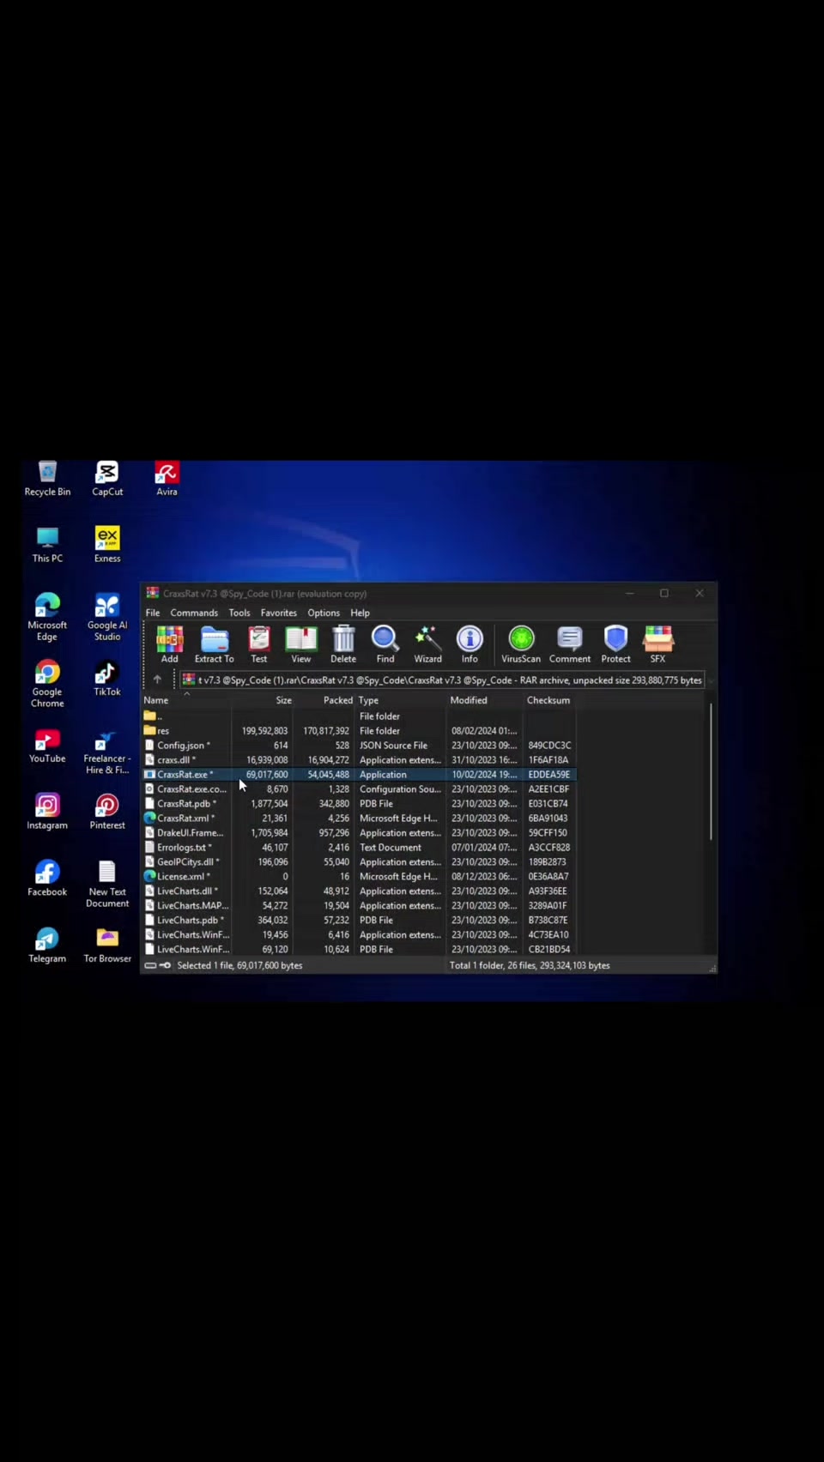Select the Facebook desktop icon

(47, 879)
